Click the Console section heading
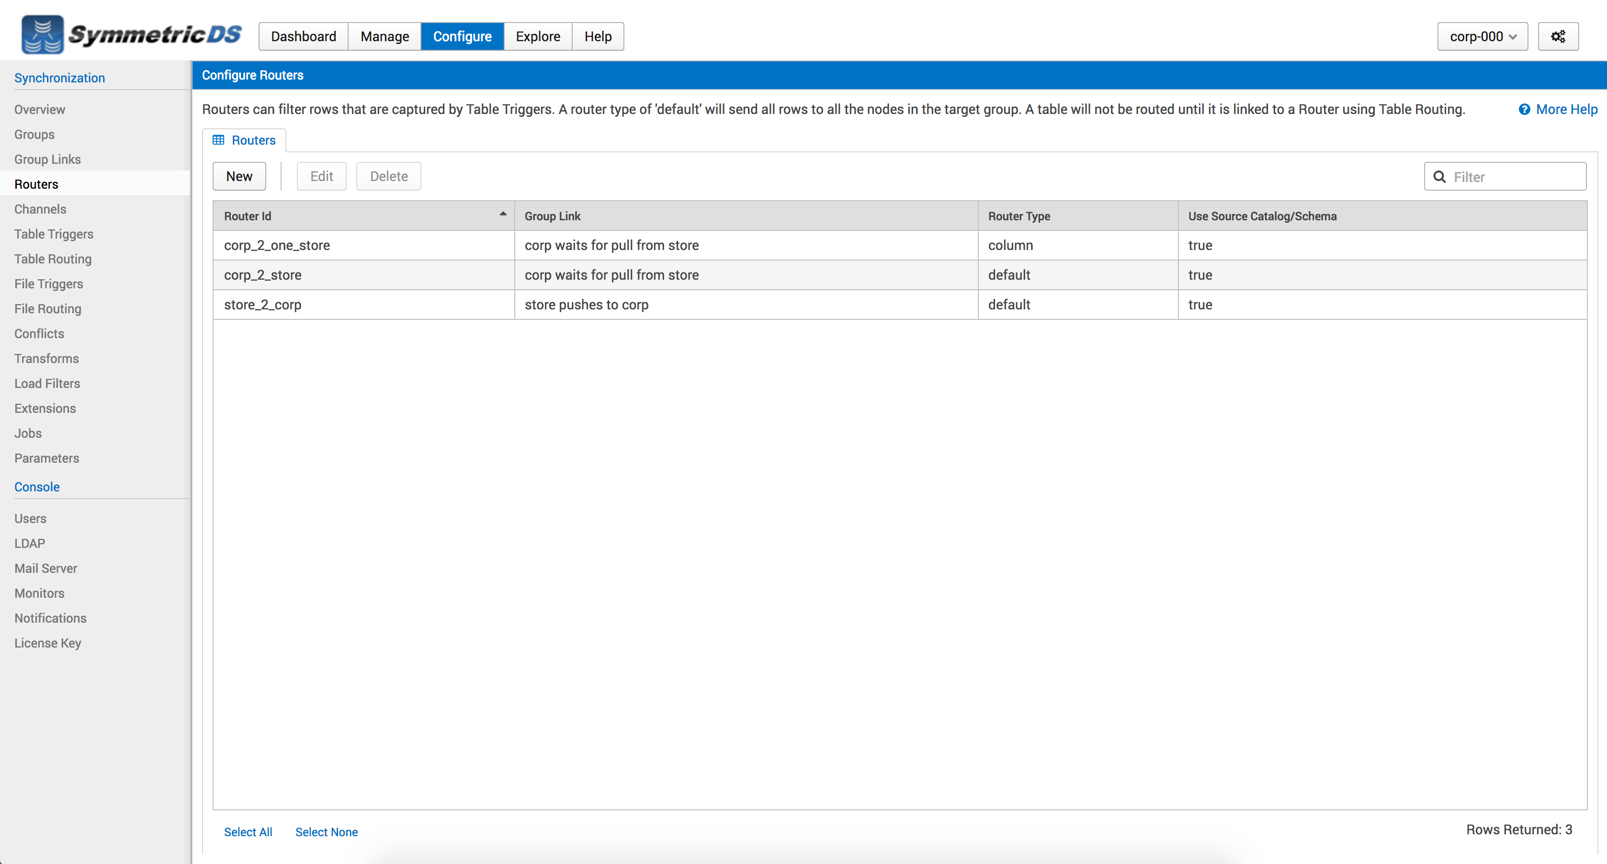 [37, 487]
